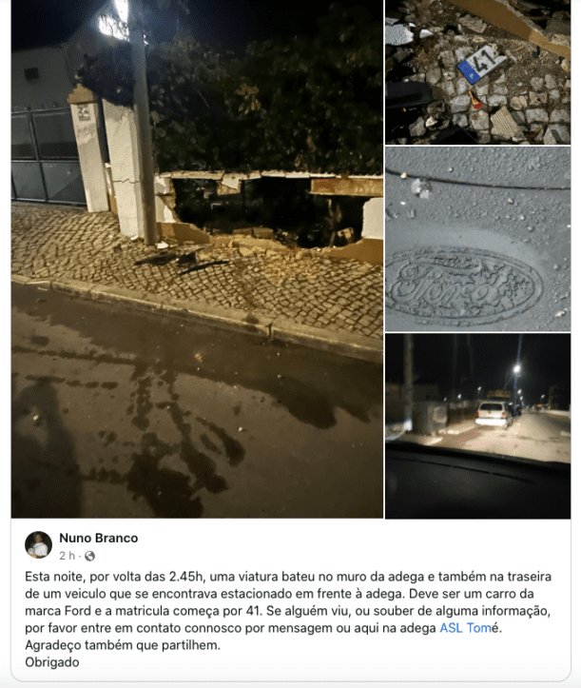Open Nuno Branco's profile name link
The image size is (581, 688).
click(x=99, y=538)
